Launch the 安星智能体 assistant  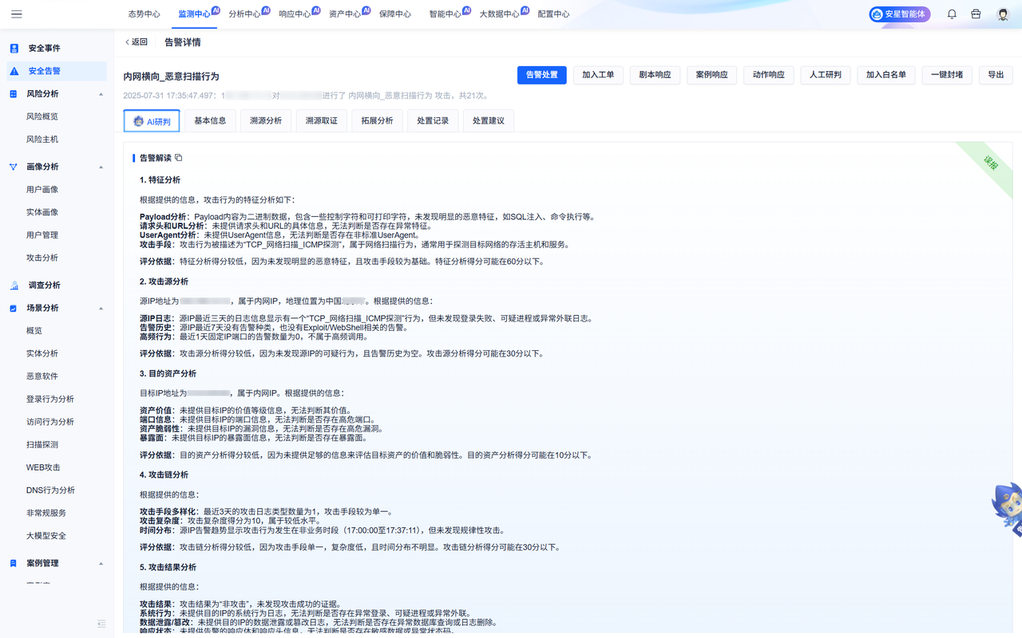pos(899,14)
